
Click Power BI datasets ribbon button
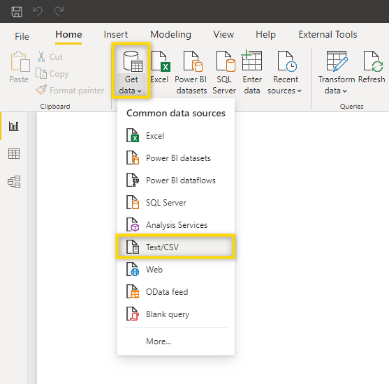click(191, 72)
